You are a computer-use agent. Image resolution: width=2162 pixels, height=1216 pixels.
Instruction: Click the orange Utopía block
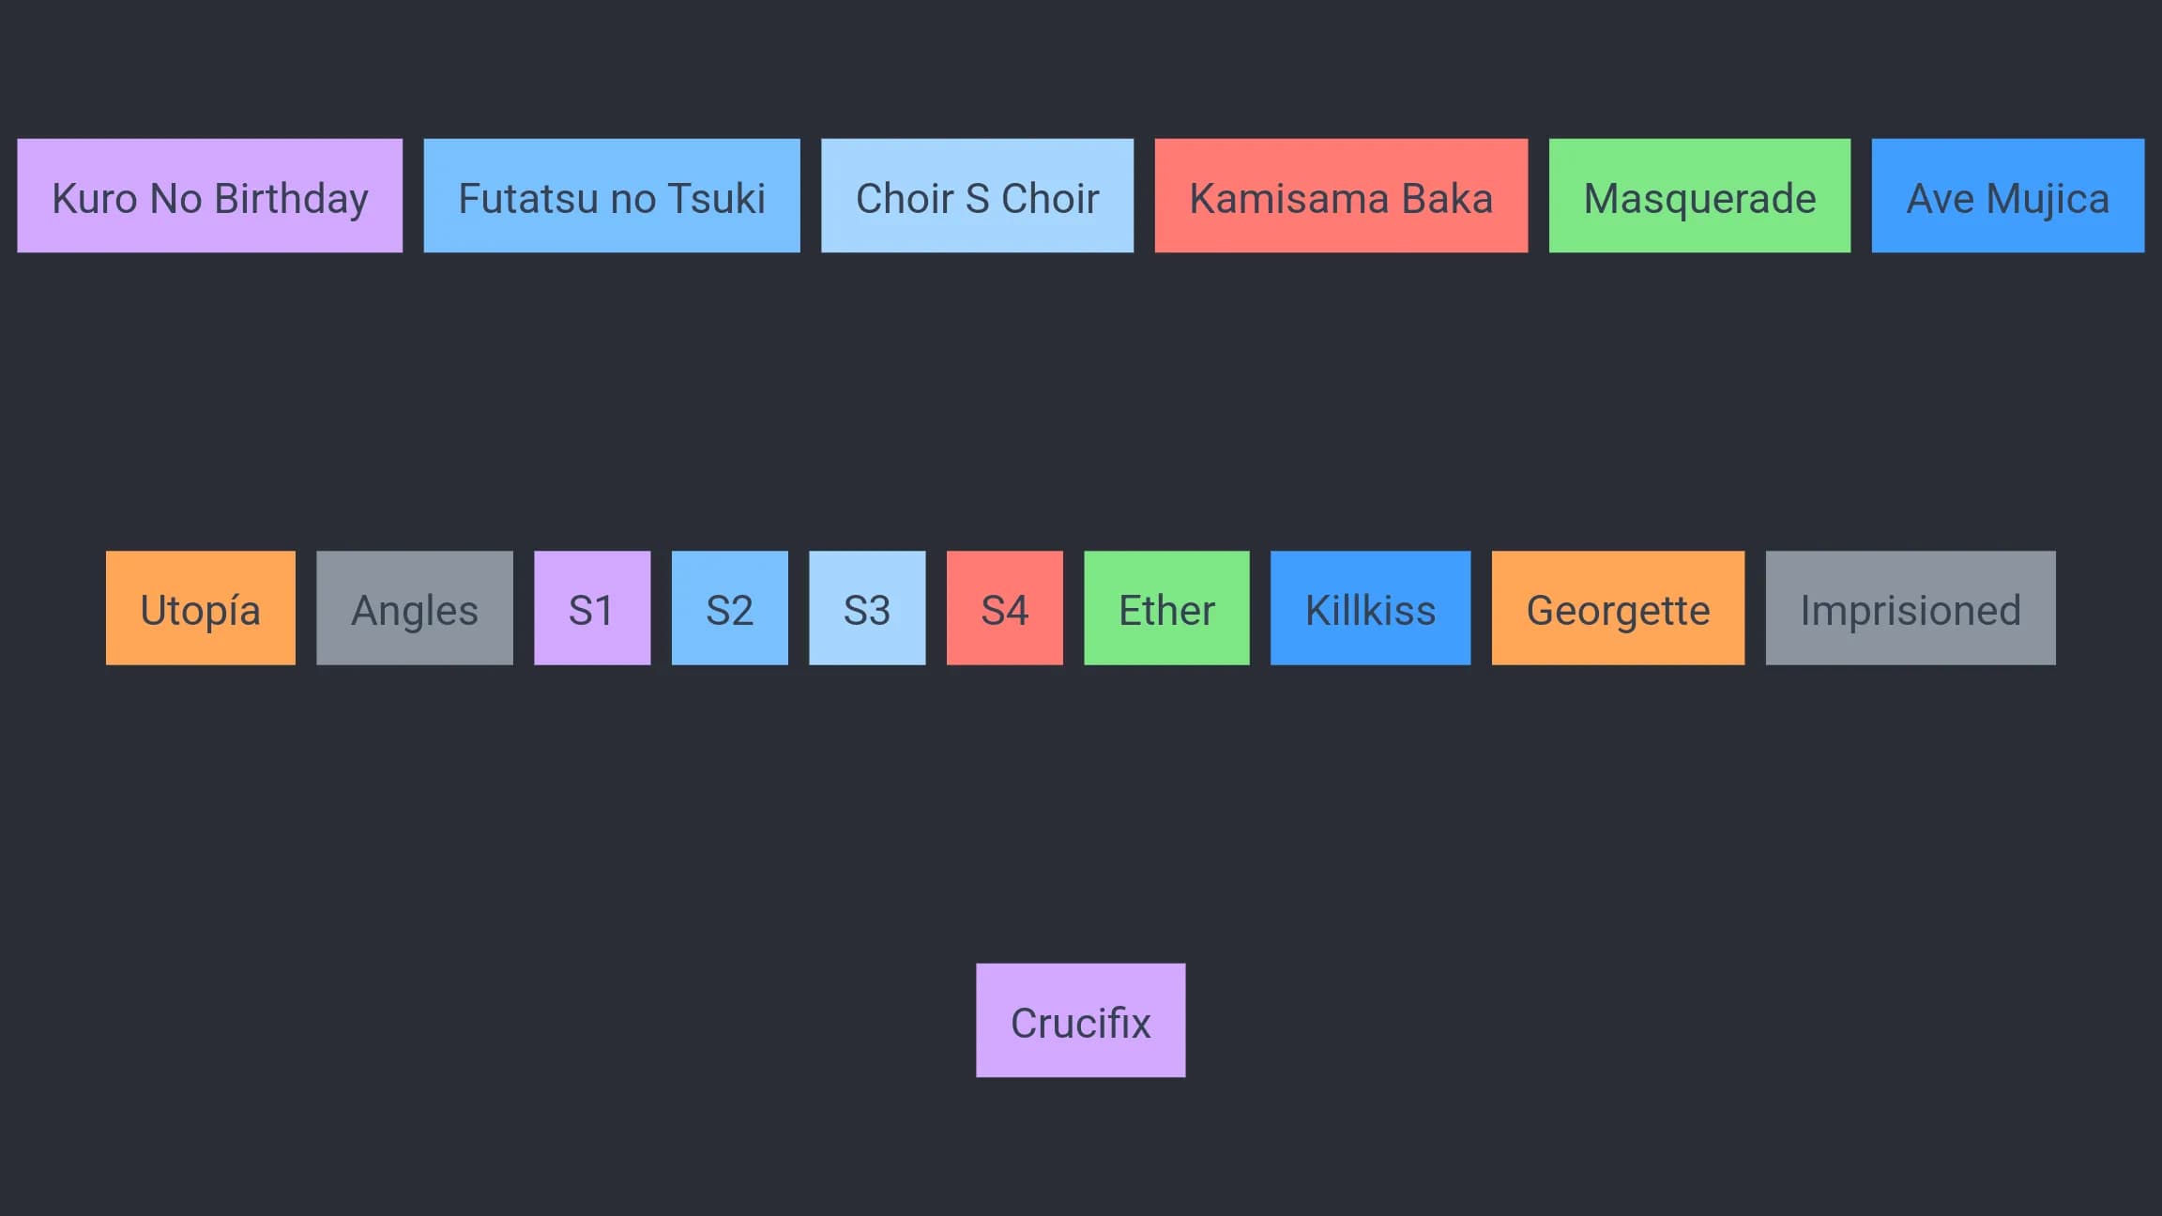tap(200, 608)
